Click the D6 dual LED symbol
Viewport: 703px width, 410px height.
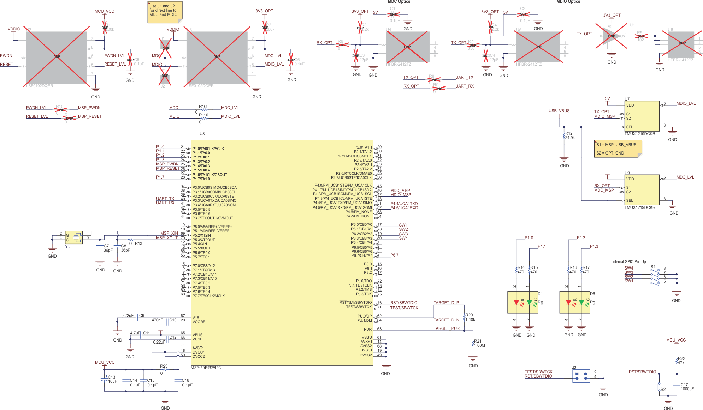point(574,302)
